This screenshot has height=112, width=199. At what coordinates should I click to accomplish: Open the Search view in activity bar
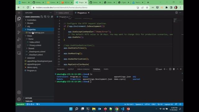coord(19,26)
